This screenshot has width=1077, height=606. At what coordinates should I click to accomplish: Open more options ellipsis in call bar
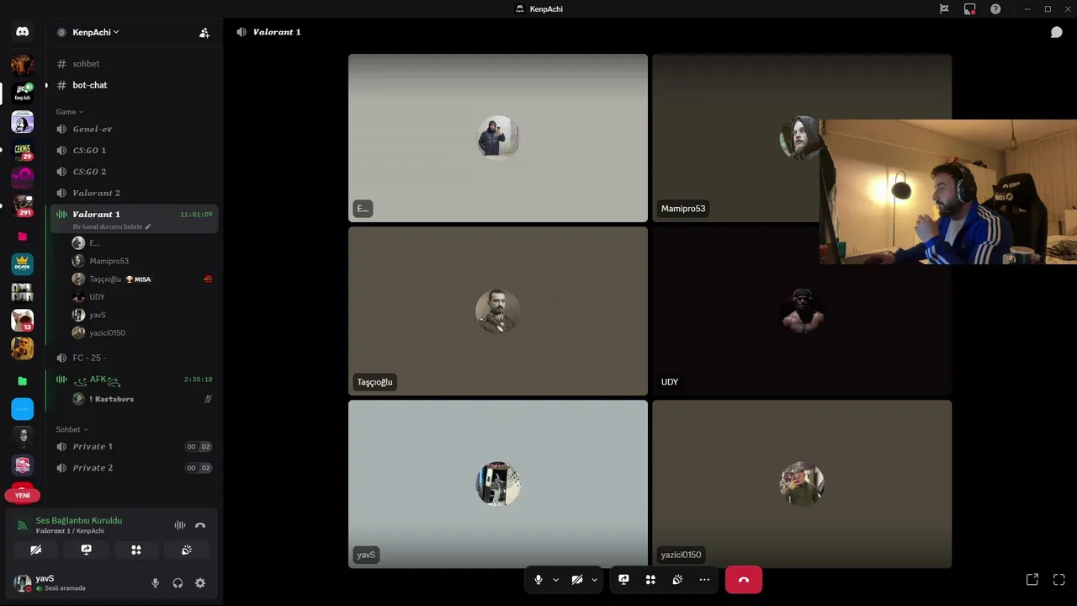(x=704, y=580)
